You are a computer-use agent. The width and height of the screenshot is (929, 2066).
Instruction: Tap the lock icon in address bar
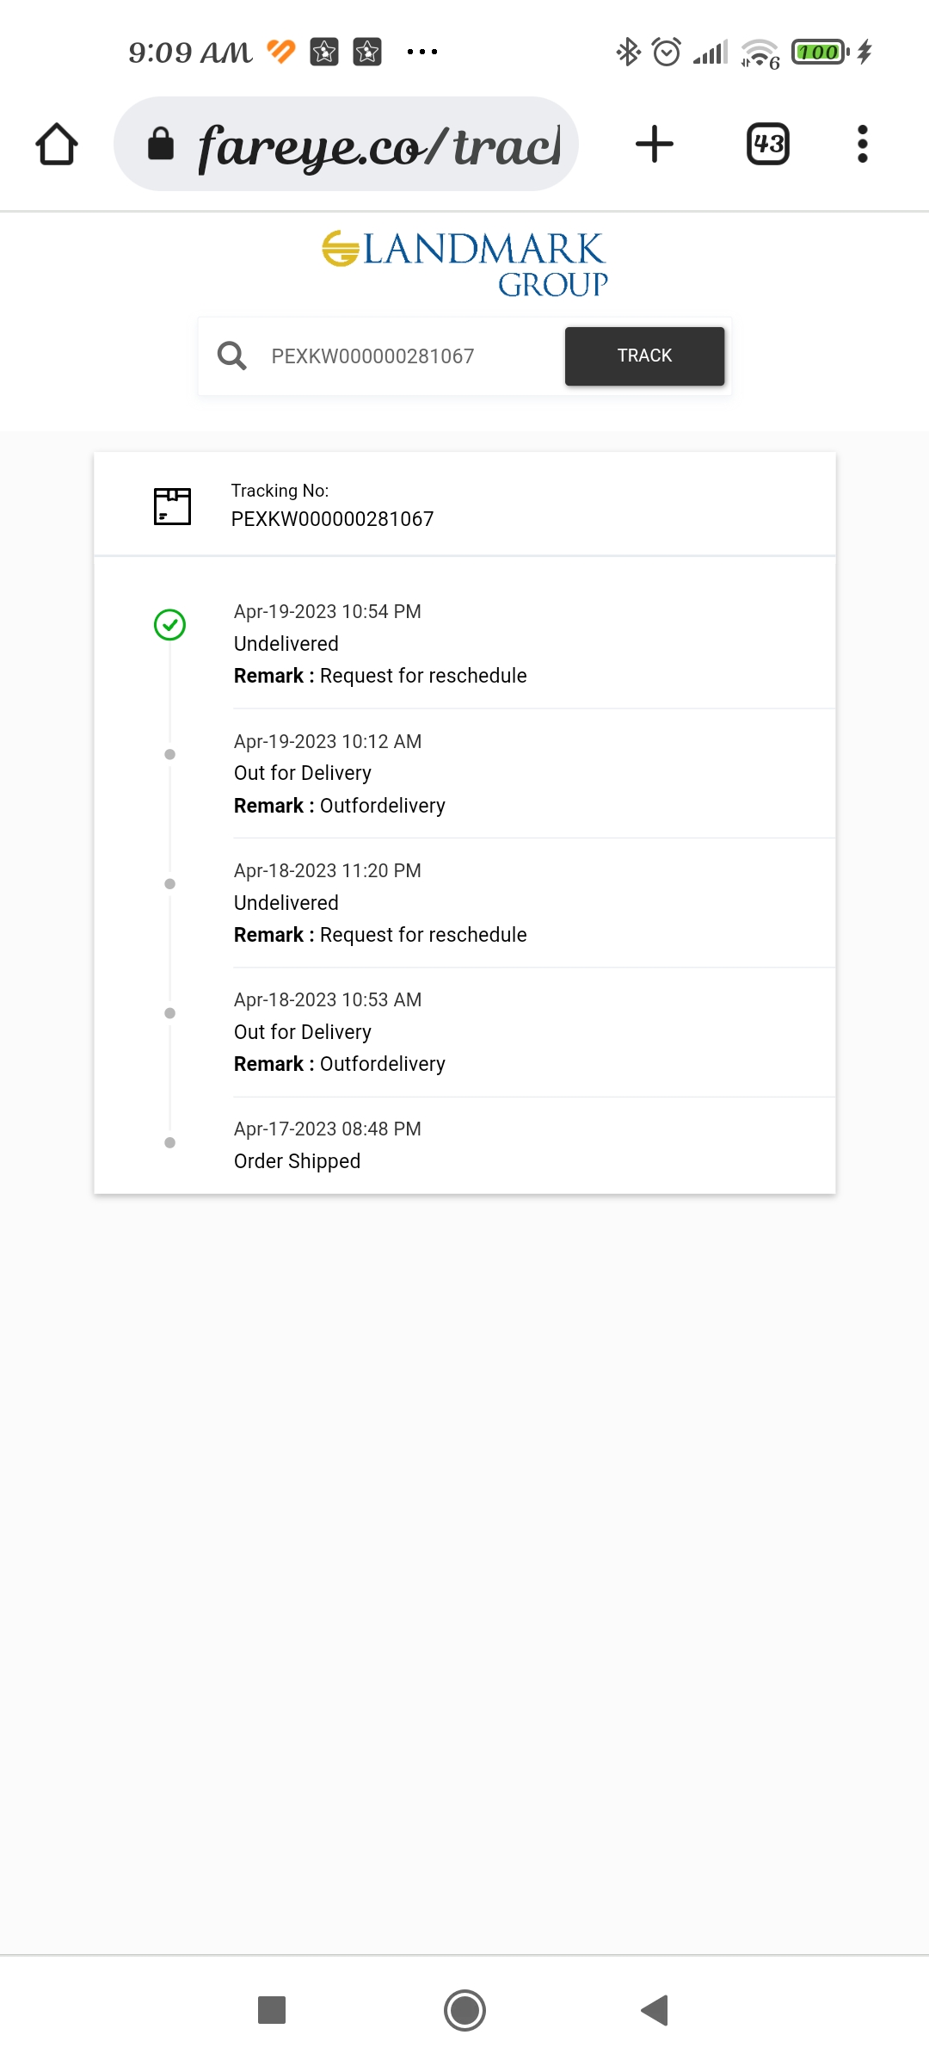point(161,144)
